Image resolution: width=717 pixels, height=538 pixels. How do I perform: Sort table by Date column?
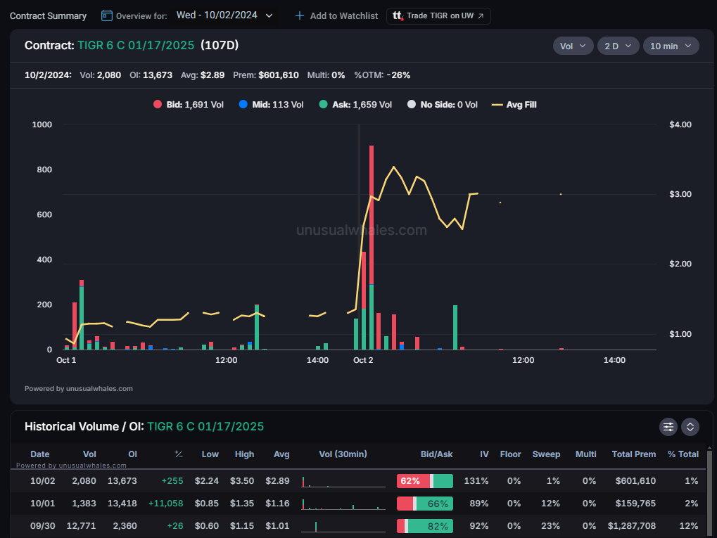tap(40, 454)
